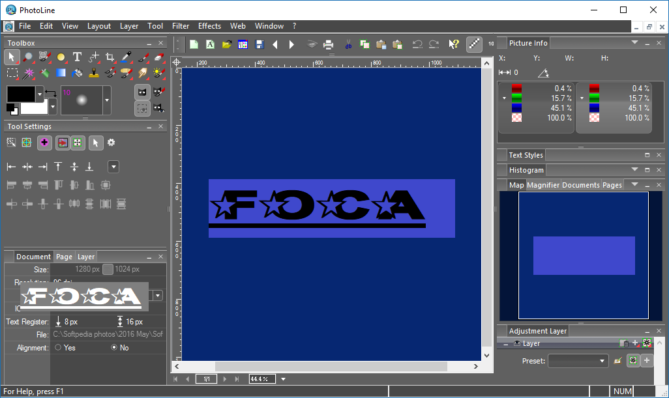Toggle the dashed selection eye visibility button
This screenshot has width=669, height=398.
[143, 108]
